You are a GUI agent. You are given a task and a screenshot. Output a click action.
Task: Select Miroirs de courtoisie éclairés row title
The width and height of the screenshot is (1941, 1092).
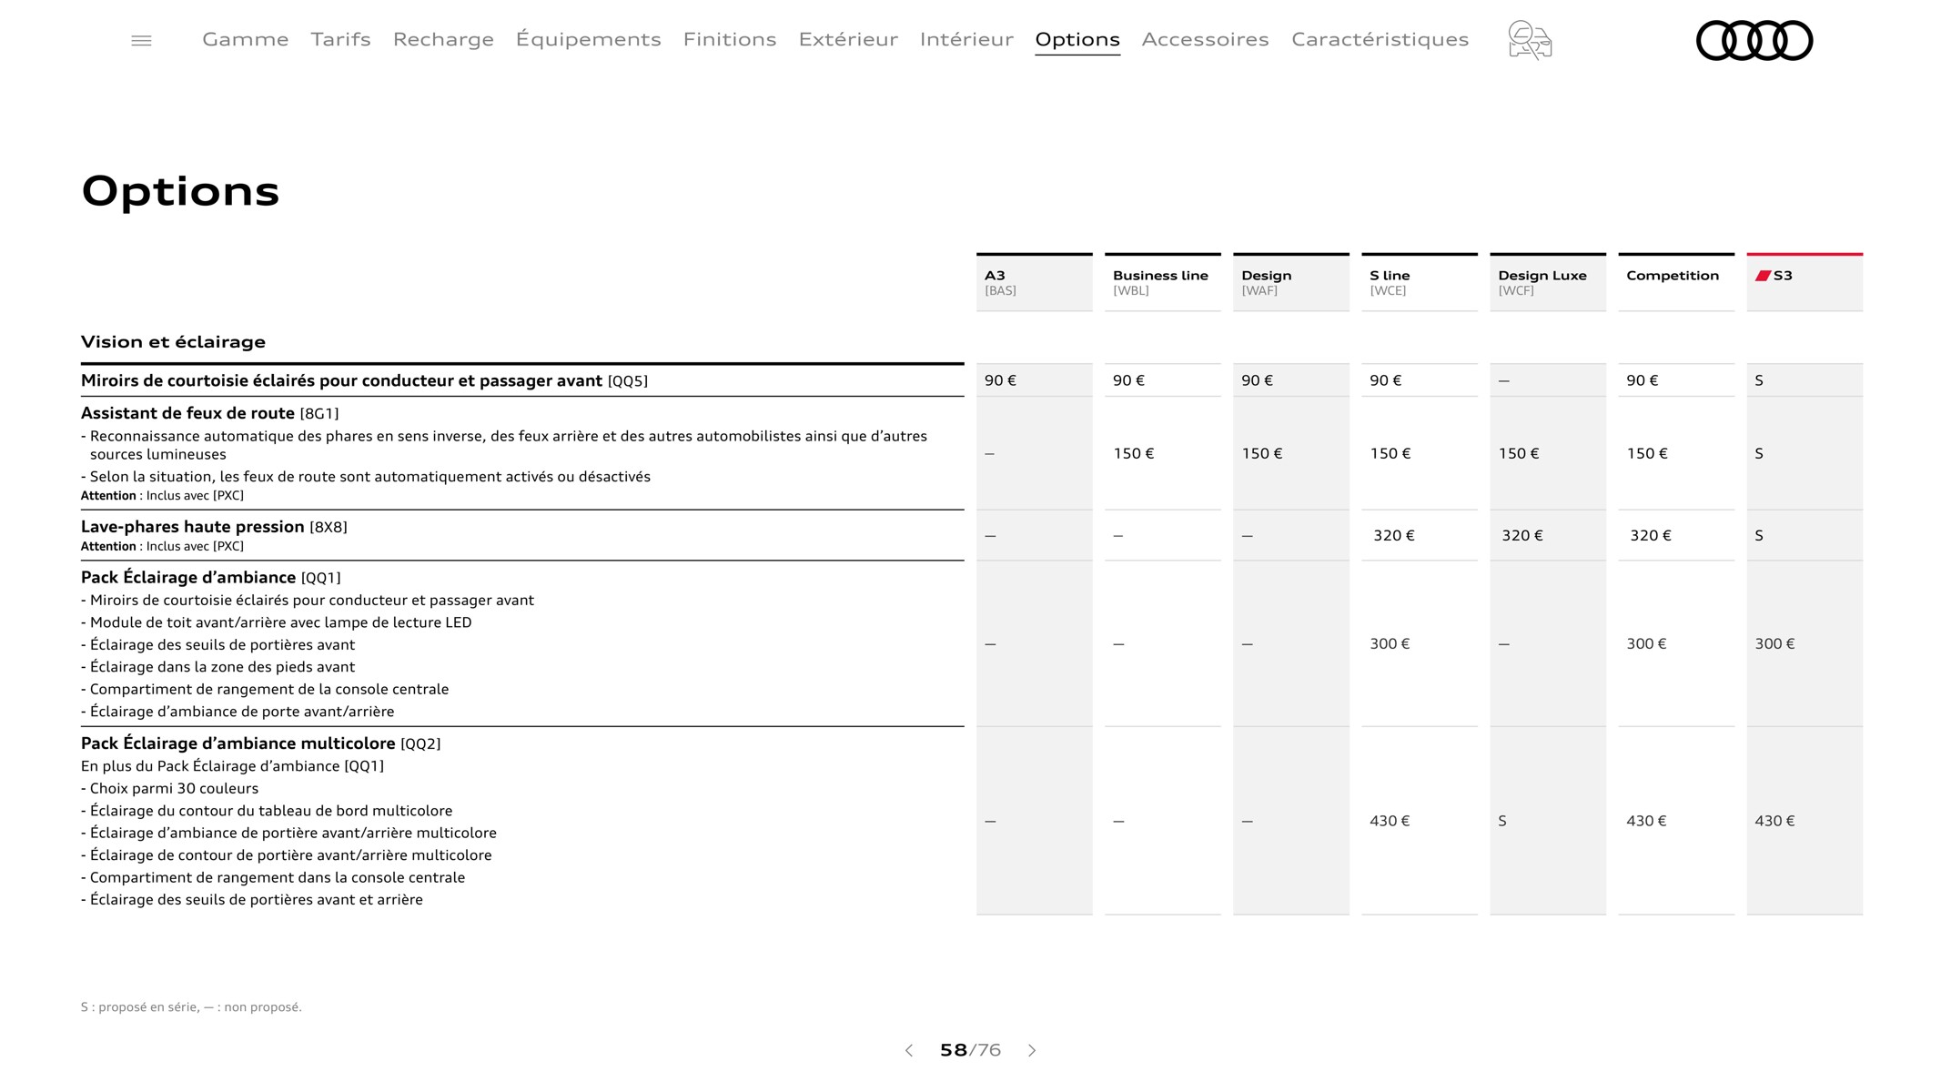point(364,380)
